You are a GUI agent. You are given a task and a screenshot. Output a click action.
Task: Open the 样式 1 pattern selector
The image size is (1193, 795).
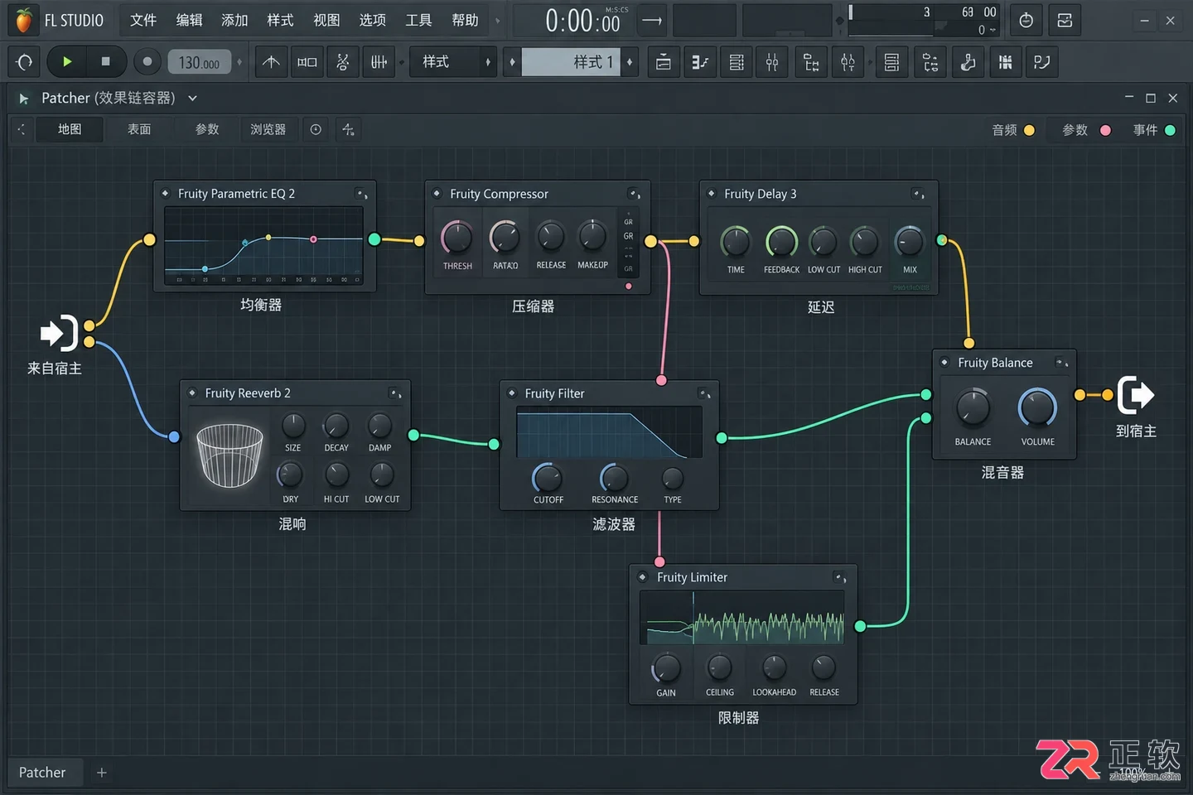[572, 62]
